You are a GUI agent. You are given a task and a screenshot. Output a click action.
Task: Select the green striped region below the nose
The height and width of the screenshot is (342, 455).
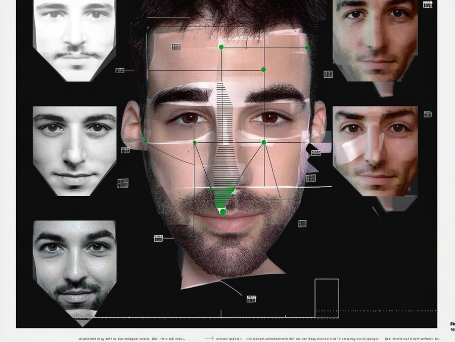point(224,198)
